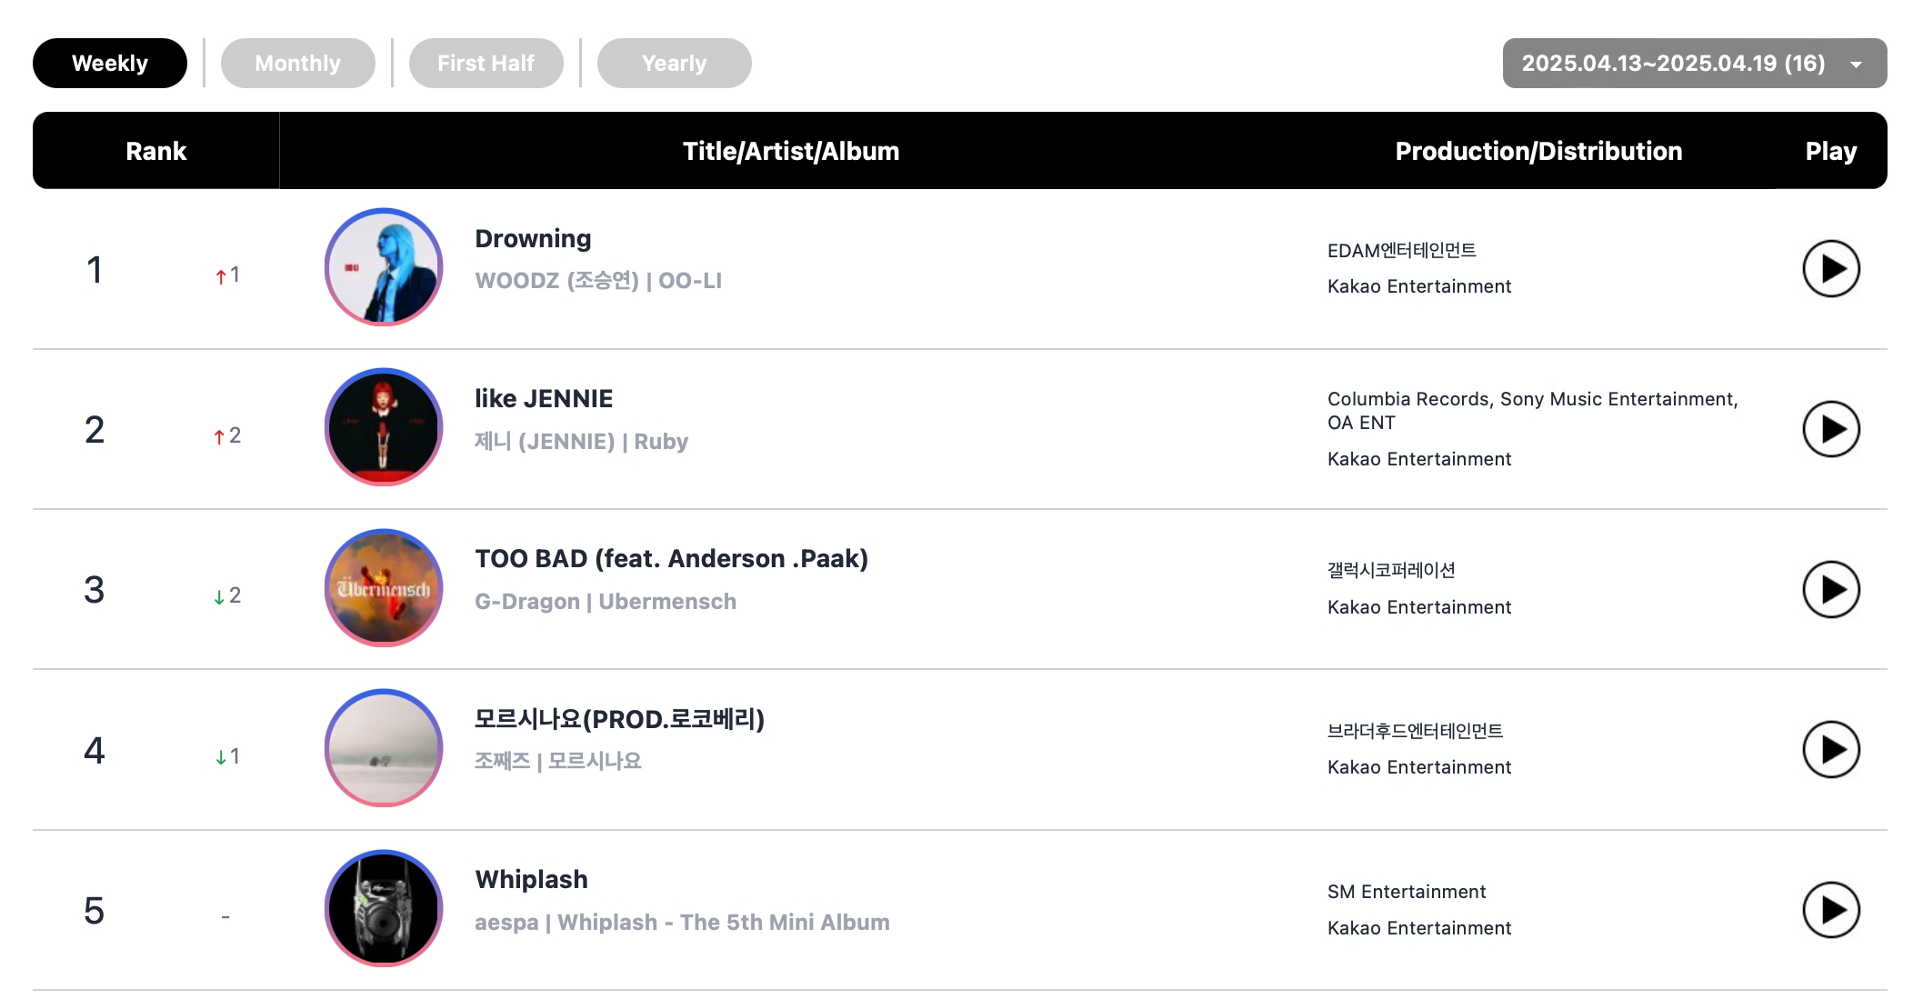The image size is (1923, 999).
Task: Switch to the Yearly chart tab
Action: [x=675, y=64]
